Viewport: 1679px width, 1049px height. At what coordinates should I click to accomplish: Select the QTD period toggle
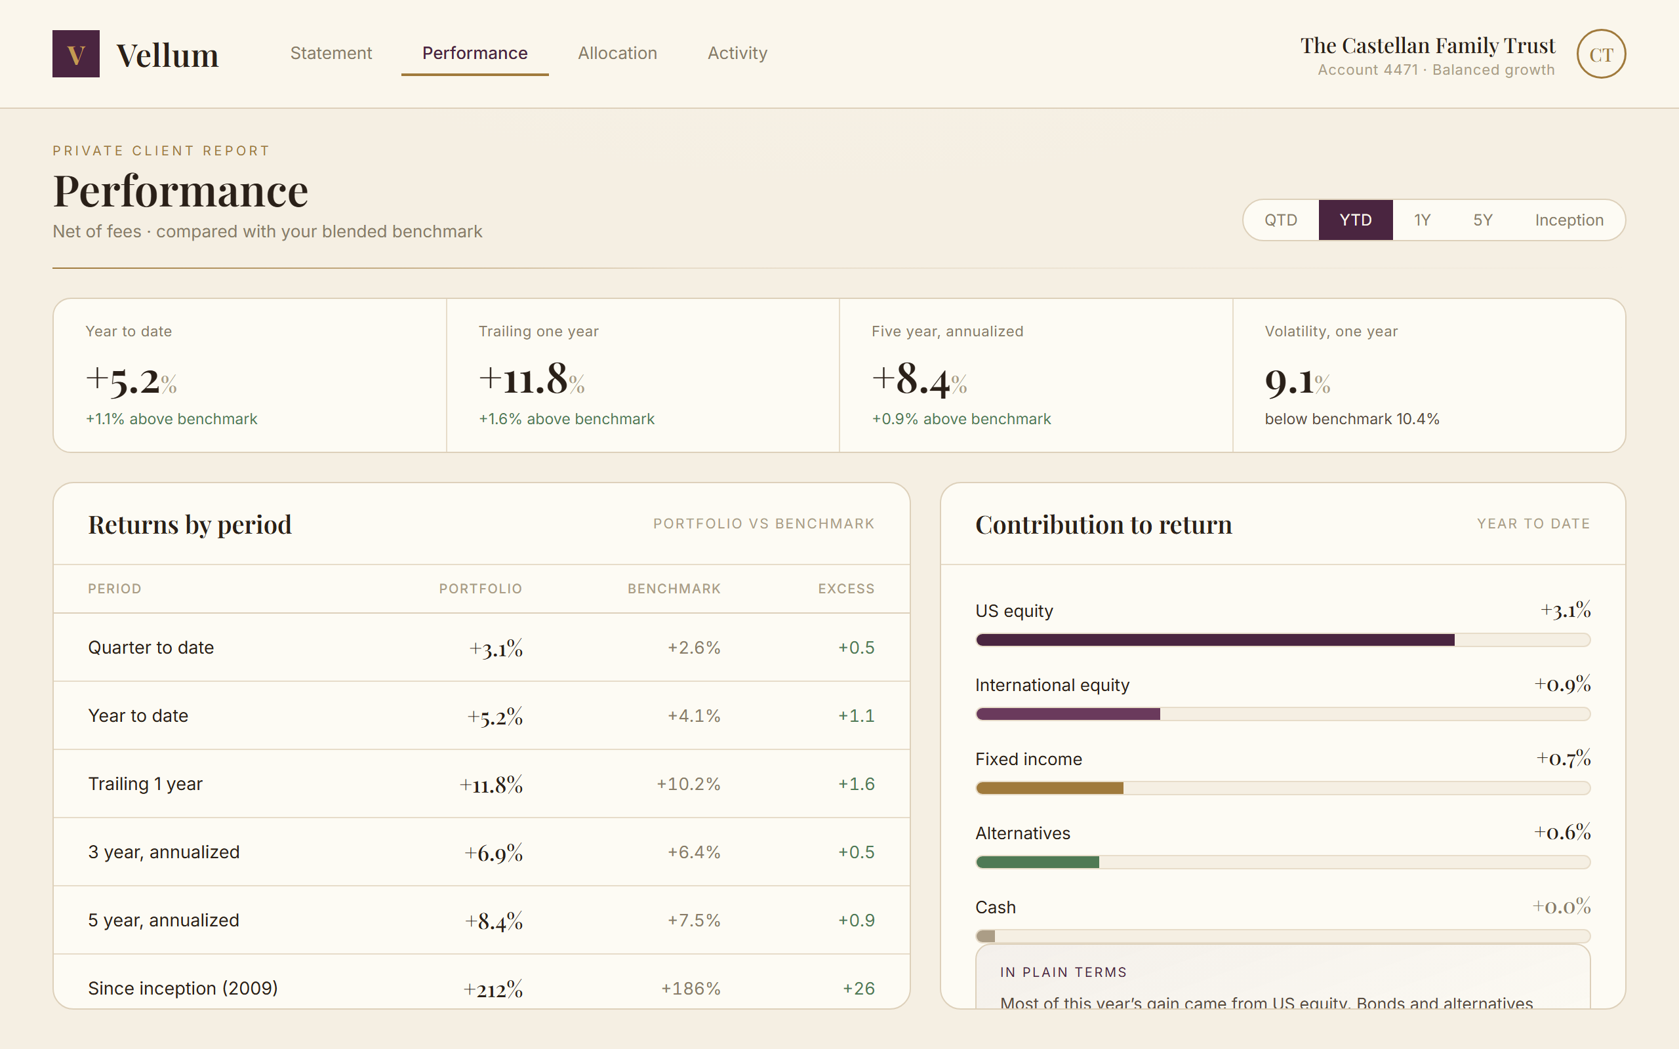[1281, 220]
